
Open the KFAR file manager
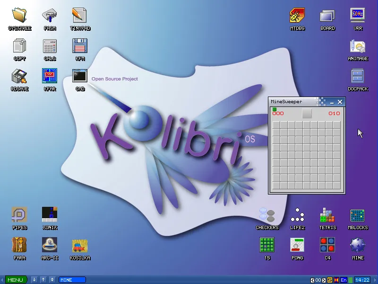pyautogui.click(x=50, y=75)
